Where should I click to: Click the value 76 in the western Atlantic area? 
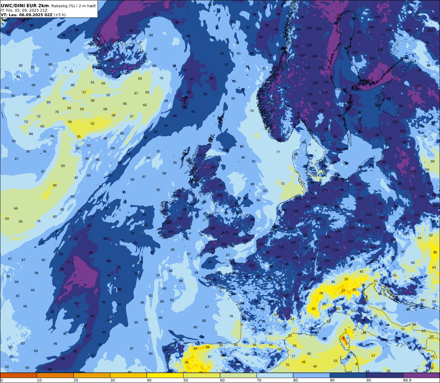coord(38,221)
